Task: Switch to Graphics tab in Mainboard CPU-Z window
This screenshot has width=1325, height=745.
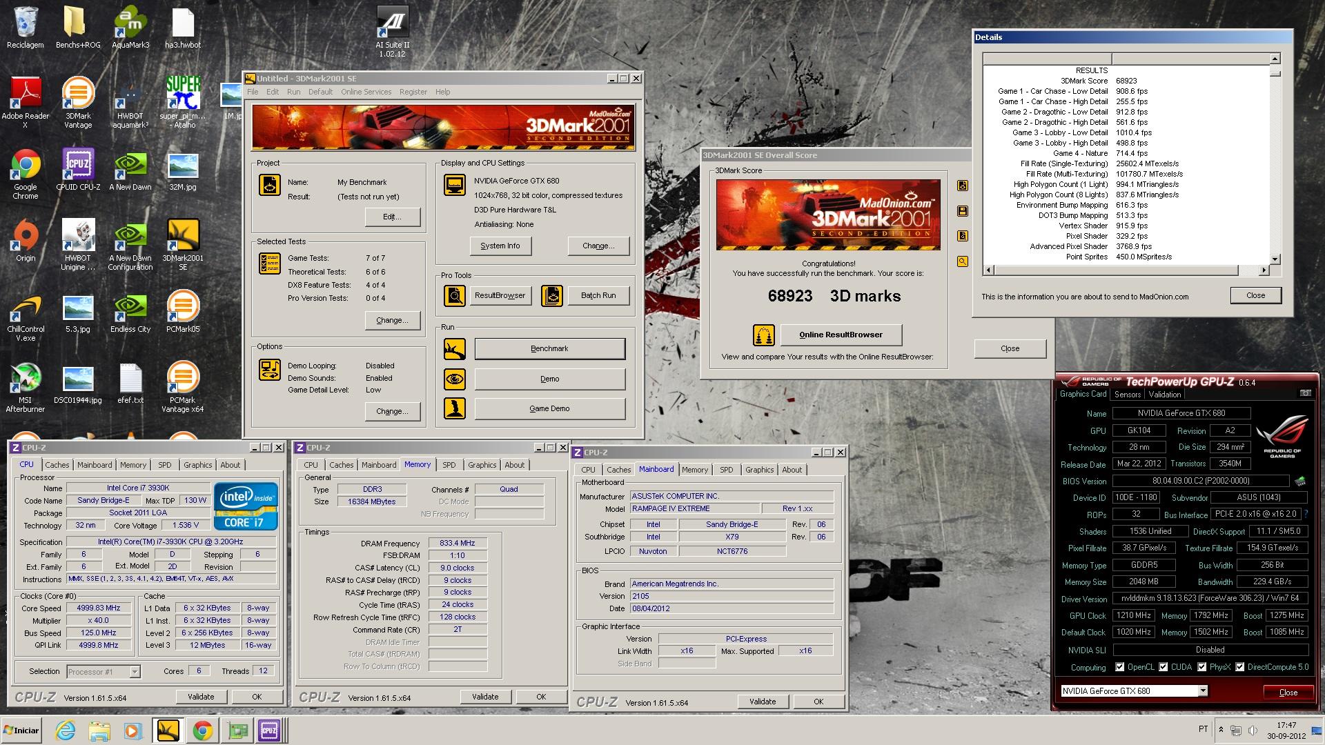Action: (759, 470)
